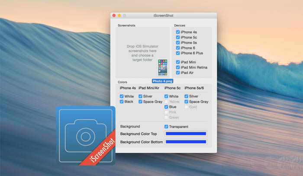Open the Background Color Bottom swatch
Screen dimensions: 303x176
(186, 142)
